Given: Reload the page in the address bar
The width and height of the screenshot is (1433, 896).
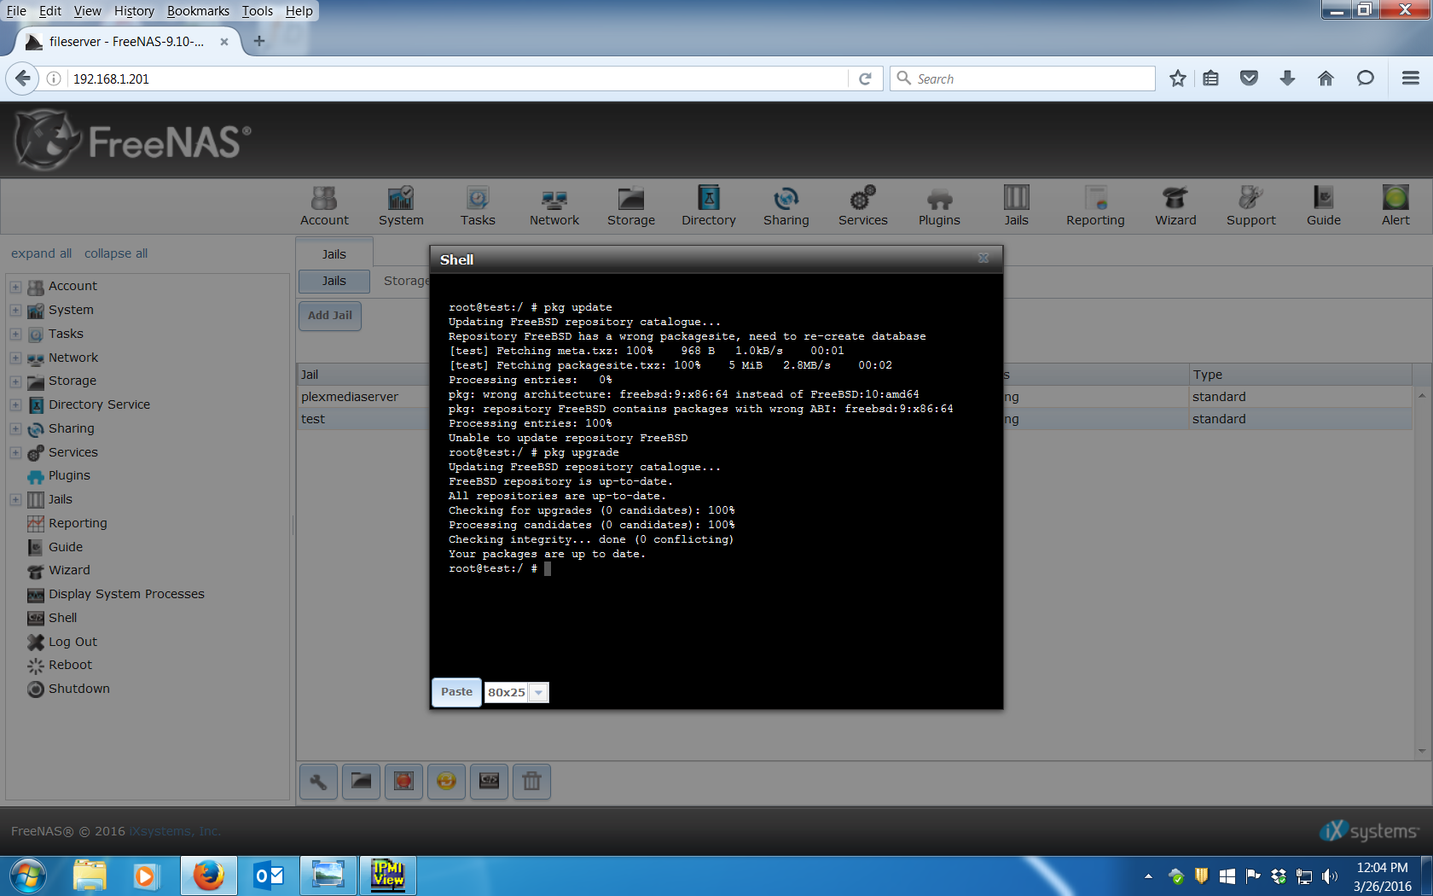Looking at the screenshot, I should 865,79.
